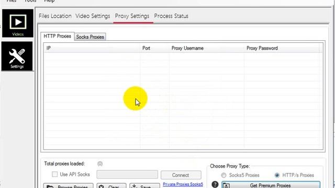
Task: Open the Settings sidebar panel
Action: (17, 56)
